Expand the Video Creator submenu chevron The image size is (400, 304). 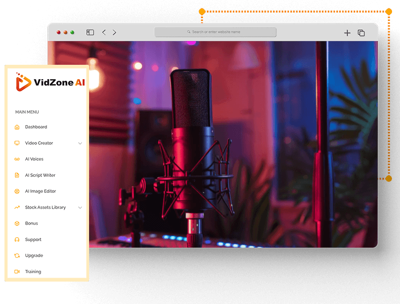tap(80, 144)
